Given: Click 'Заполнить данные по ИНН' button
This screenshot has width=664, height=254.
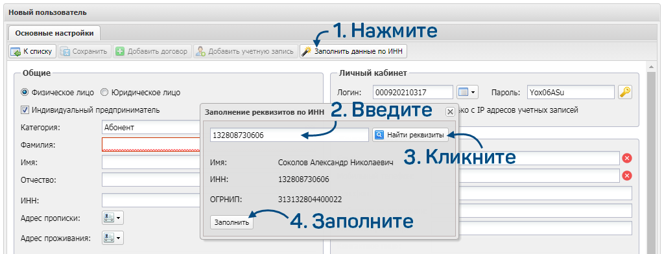Looking at the screenshot, I should [x=353, y=52].
